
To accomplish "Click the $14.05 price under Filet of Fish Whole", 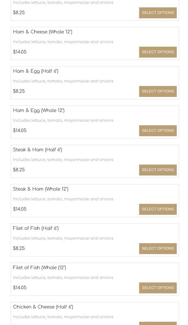I will point(20,288).
